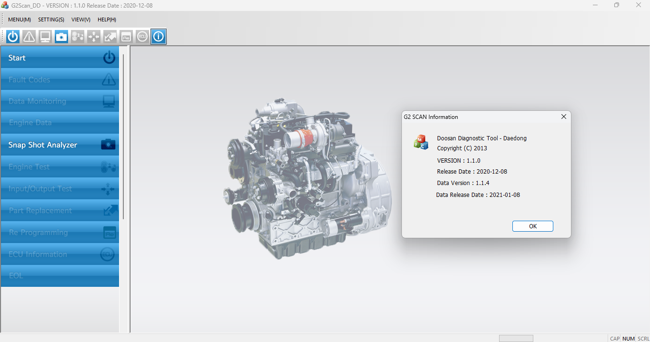The width and height of the screenshot is (650, 342).
Task: Open the MENU(M) menu
Action: click(x=20, y=20)
